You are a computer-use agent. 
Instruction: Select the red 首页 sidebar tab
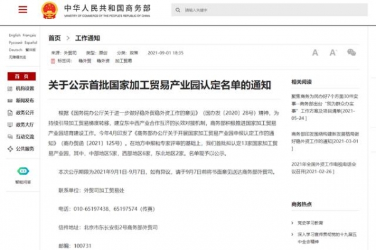21,76
